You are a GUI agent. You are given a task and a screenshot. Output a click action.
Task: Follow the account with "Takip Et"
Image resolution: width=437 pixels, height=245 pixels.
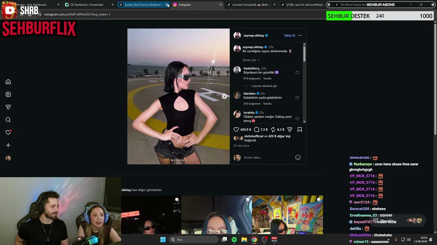(290, 35)
